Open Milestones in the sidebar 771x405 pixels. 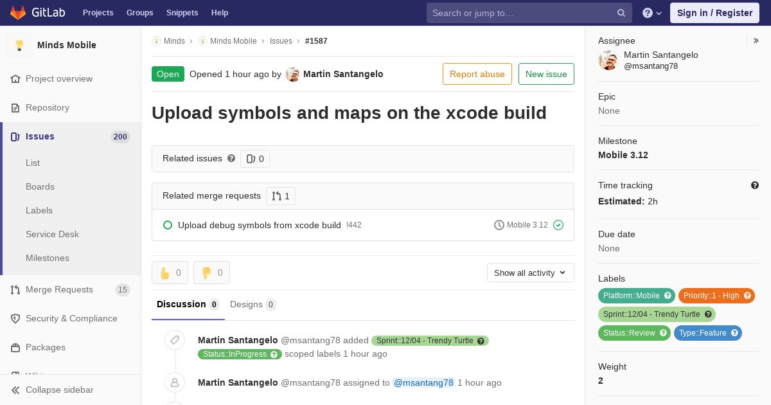[48, 258]
